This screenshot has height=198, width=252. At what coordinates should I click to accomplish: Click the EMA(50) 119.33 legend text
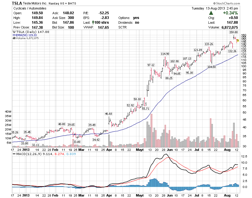[x=26, y=35]
